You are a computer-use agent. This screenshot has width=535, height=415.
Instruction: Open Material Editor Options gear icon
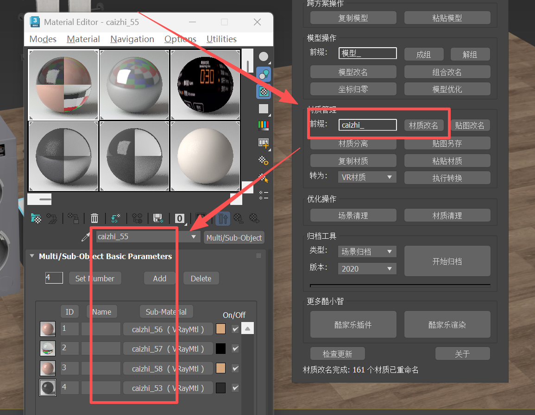(264, 161)
